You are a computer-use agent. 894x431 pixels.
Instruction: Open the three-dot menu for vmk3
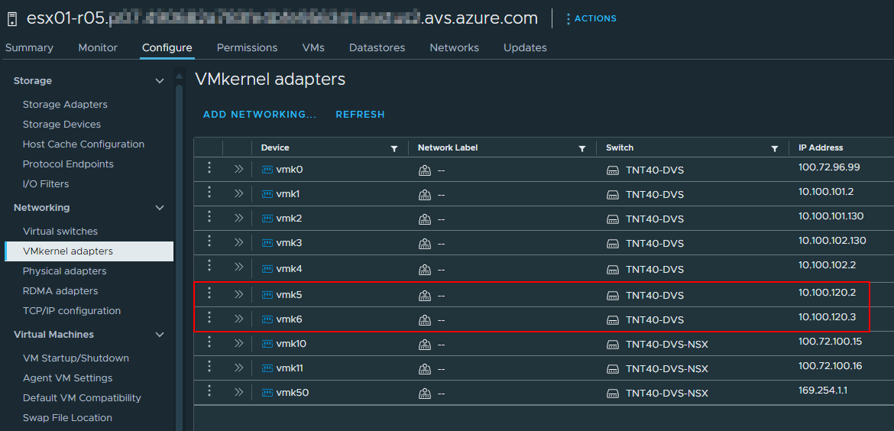click(x=209, y=241)
